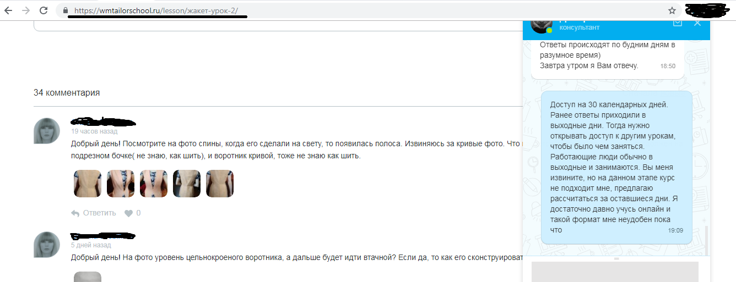Click the browser forward arrow
The image size is (736, 282).
pos(25,10)
